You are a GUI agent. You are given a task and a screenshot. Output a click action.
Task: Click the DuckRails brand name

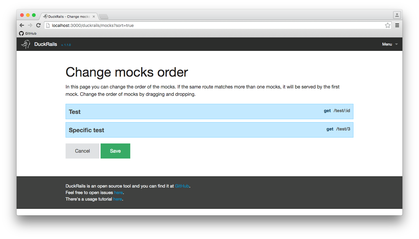click(x=46, y=44)
